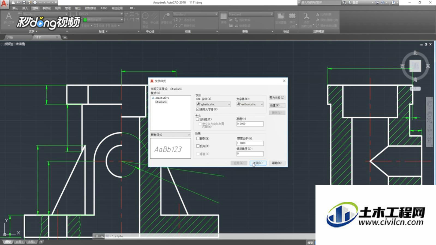Viewport: 436px width, 245px height.
Task: Open the multileader style Standard dropdown
Action: 195,14
